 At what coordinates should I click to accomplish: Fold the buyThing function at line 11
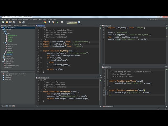(x=41, y=51)
